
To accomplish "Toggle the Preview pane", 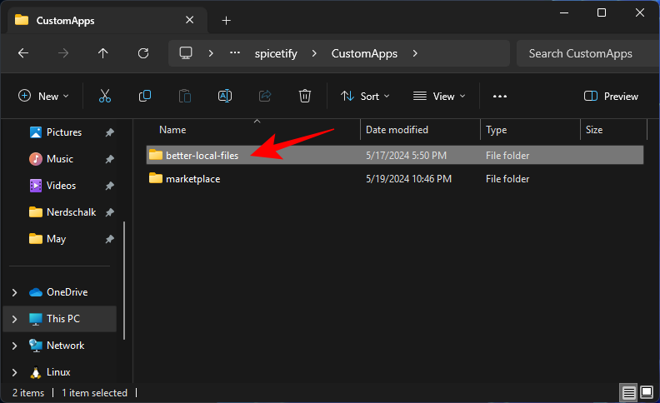I will [x=611, y=97].
